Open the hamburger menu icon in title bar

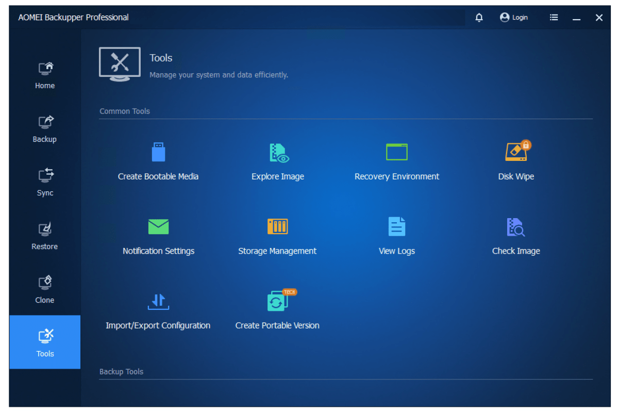click(554, 18)
